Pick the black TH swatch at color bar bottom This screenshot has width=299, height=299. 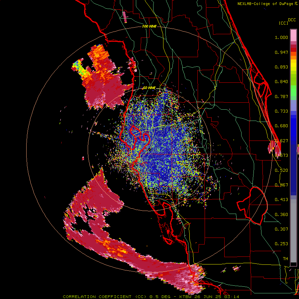tap(293, 264)
